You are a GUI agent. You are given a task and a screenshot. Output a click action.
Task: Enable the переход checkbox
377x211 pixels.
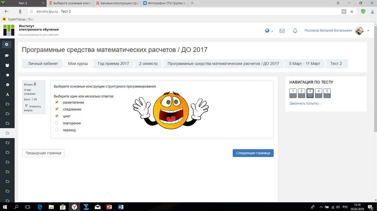pos(57,130)
